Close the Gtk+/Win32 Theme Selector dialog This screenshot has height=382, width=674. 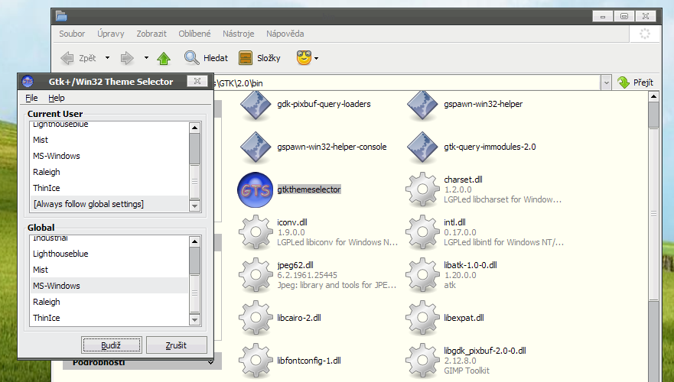click(x=197, y=81)
